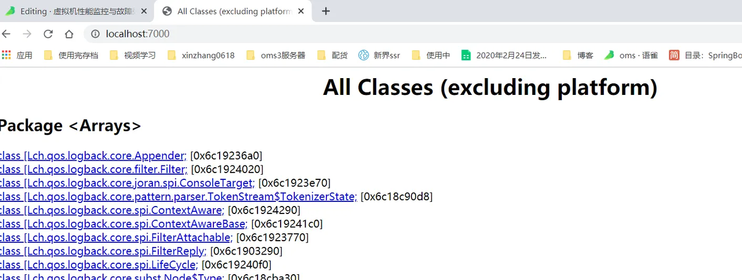Open class Lch.qos.logback.core.Appender link

coord(93,156)
